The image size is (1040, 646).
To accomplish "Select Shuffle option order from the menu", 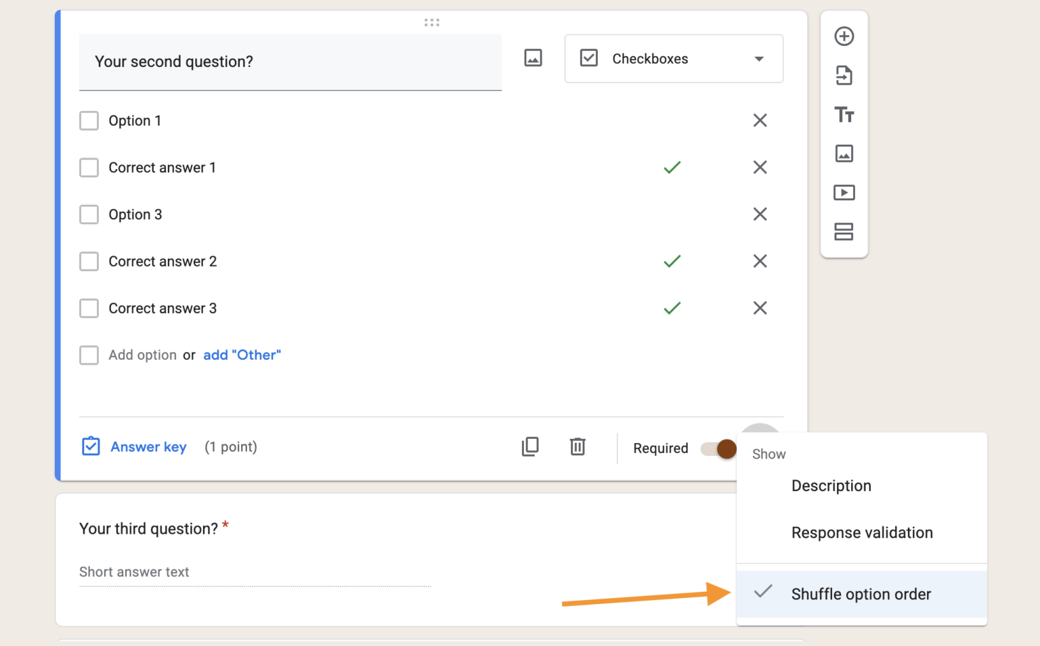I will pyautogui.click(x=861, y=594).
